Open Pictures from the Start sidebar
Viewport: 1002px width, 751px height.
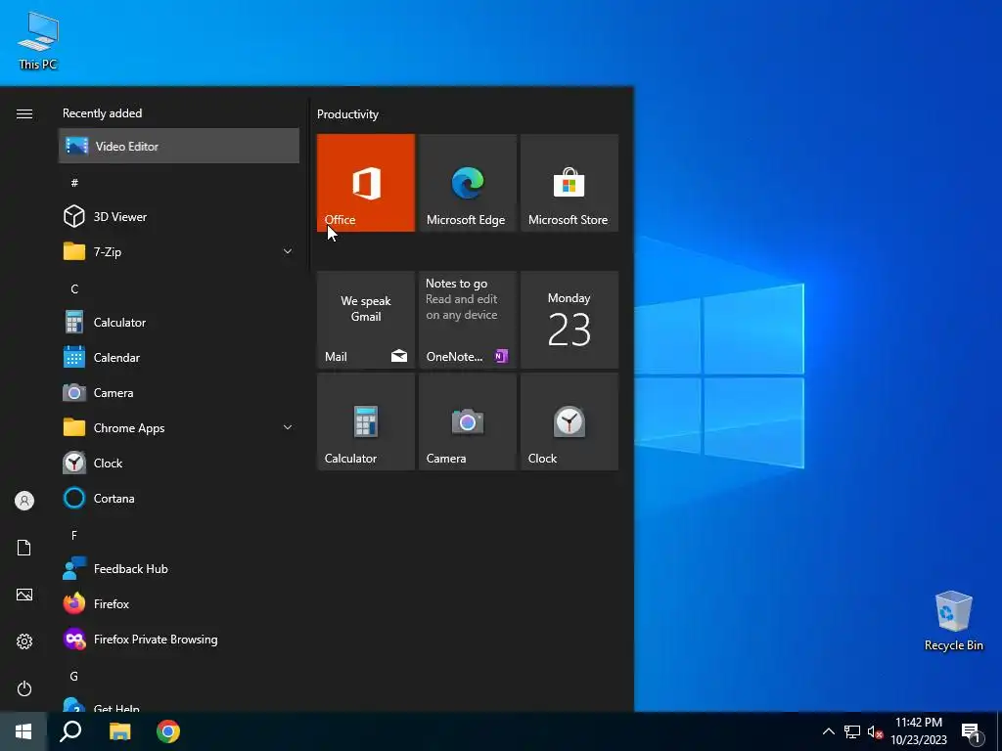(x=24, y=595)
